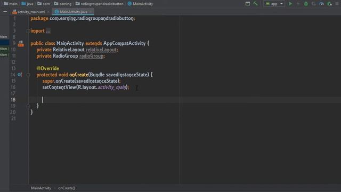Click line number 12 in the gutter
The width and height of the screenshot is (341, 192).
tap(13, 62)
